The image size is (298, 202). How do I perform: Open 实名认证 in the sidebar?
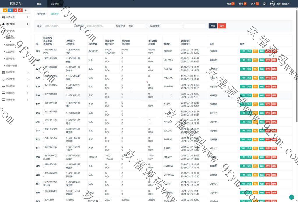point(10,52)
